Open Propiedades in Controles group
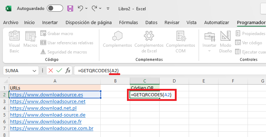The image size is (266, 137). point(250,34)
